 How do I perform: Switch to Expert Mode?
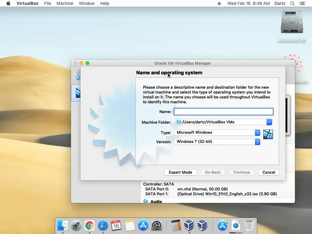180,172
